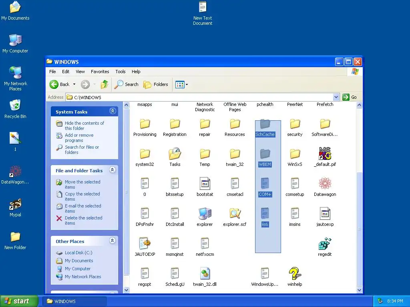Image resolution: width=410 pixels, height=307 pixels.
Task: Click the Search toolbar button
Action: 127,84
